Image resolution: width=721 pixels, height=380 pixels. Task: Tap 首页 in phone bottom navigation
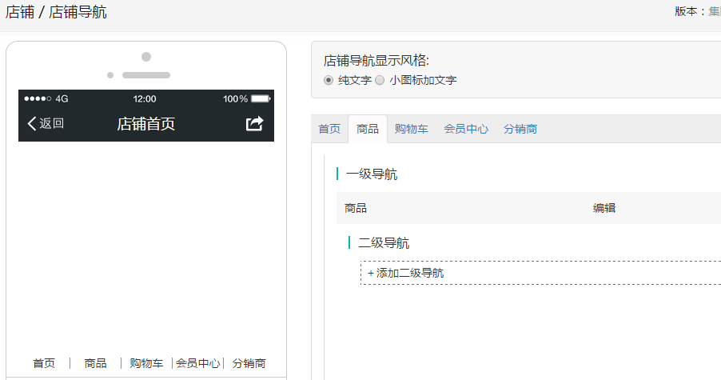[x=44, y=363]
